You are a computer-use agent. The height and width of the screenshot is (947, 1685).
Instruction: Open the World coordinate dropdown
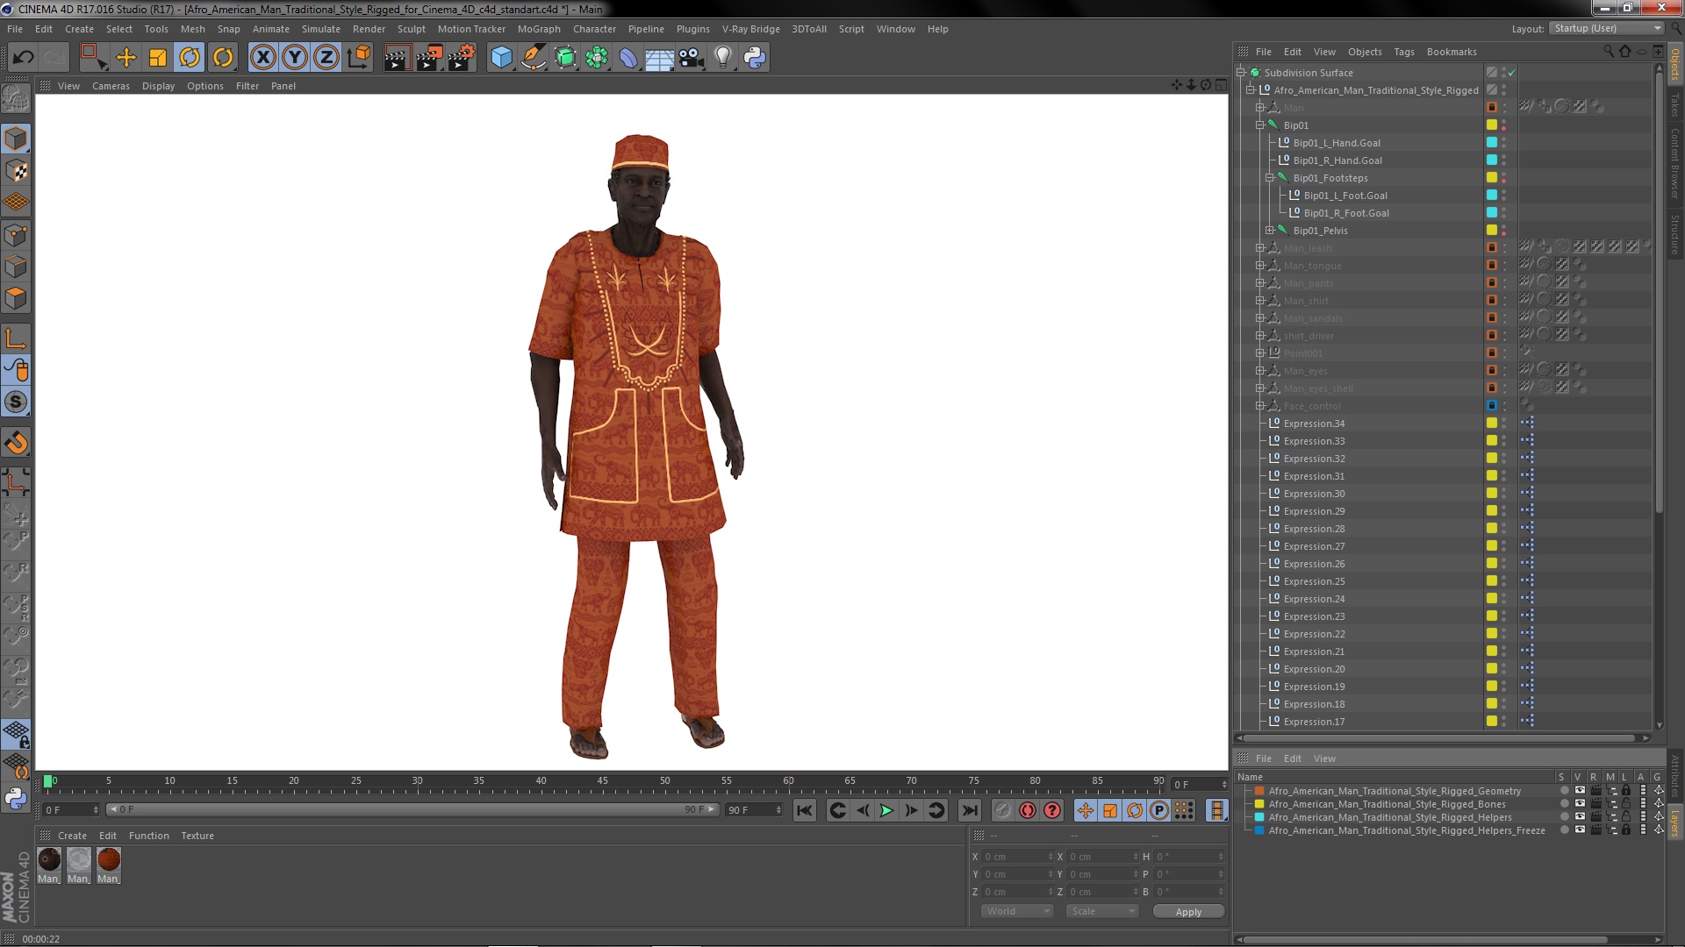pos(1016,911)
